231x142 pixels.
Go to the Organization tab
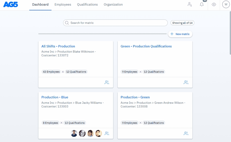pos(113,5)
